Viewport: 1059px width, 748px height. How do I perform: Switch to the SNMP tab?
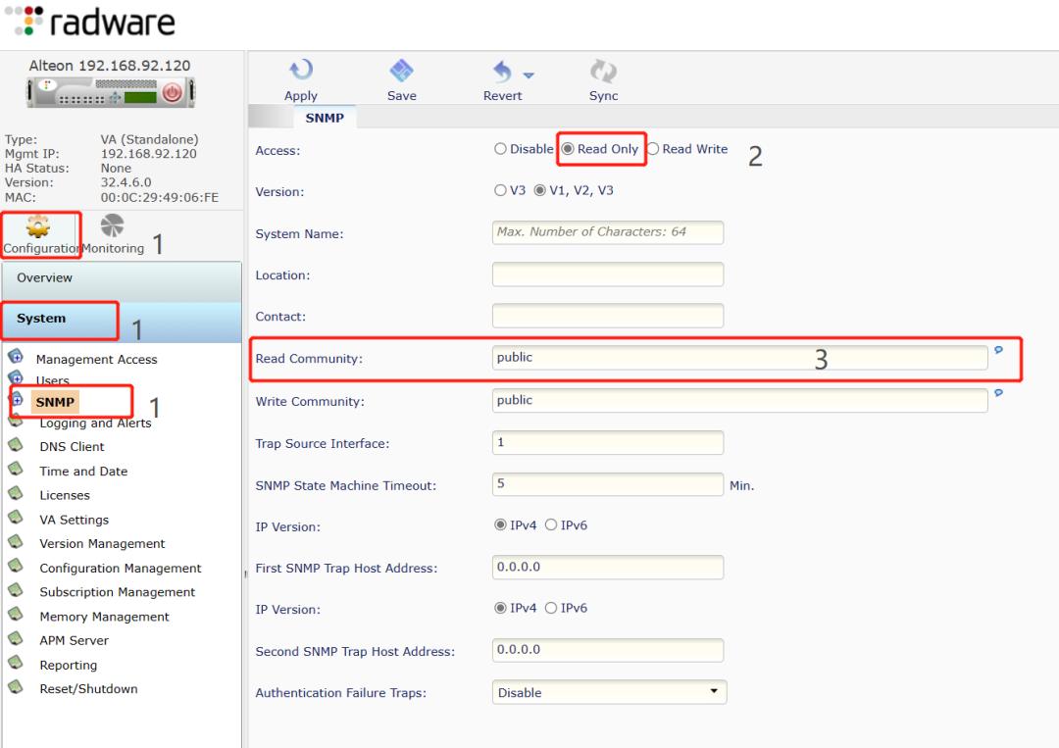[325, 117]
